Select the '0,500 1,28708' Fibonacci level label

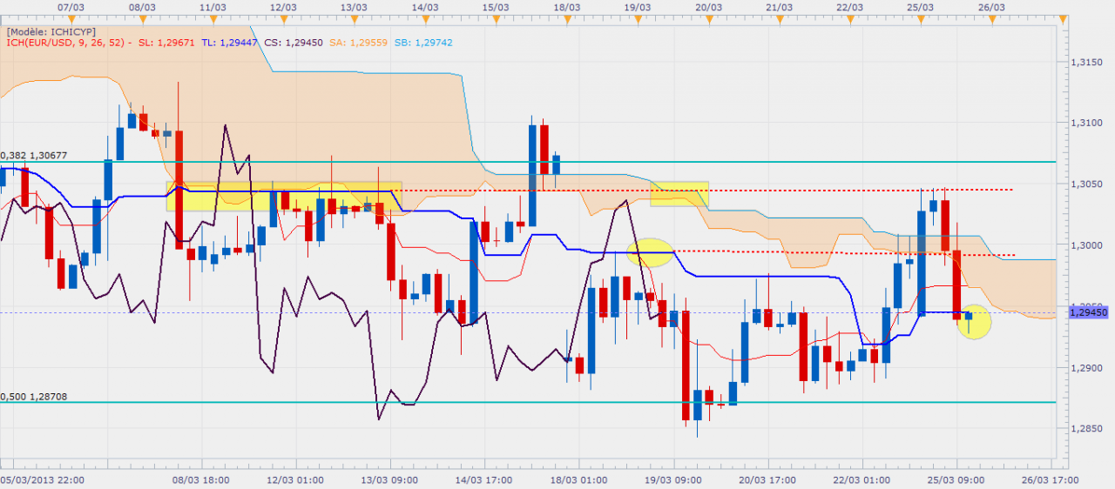pyautogui.click(x=34, y=396)
